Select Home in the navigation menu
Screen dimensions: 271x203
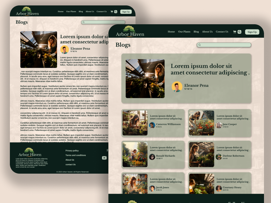[x=171, y=32]
